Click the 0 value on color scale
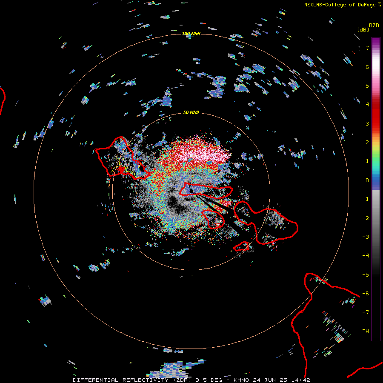The height and width of the screenshot is (383, 383). click(x=367, y=180)
